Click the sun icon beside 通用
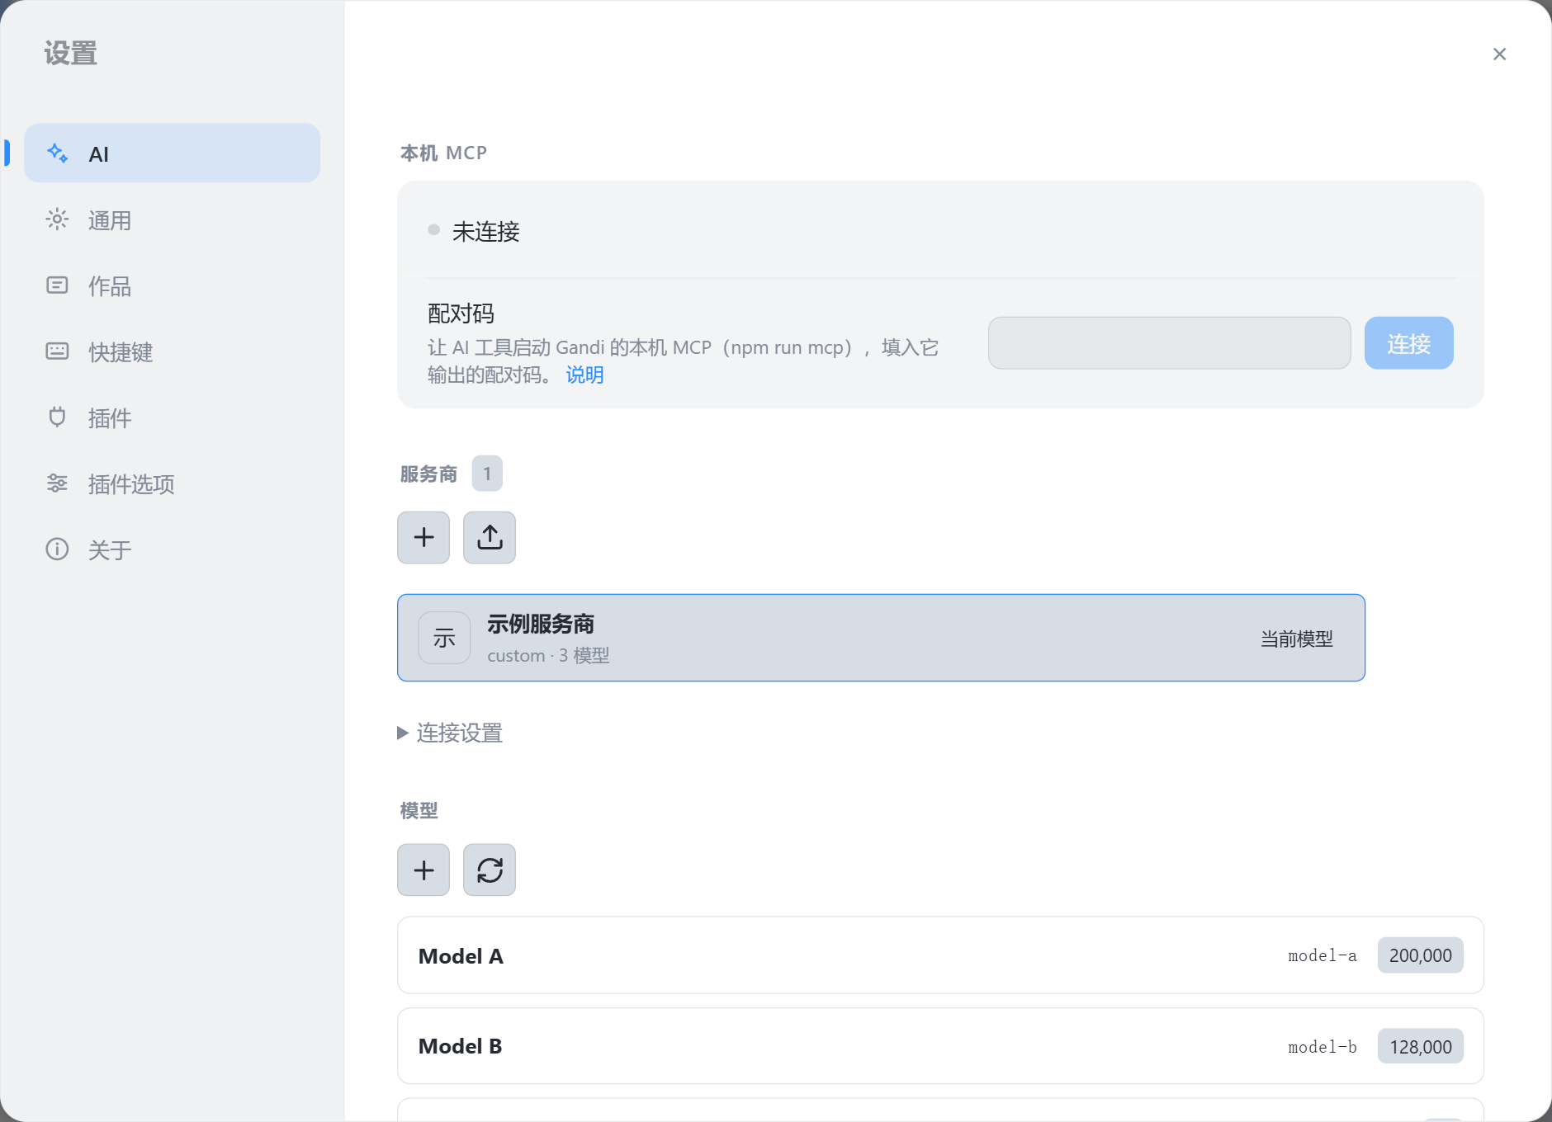Viewport: 1552px width, 1122px height. coord(57,219)
